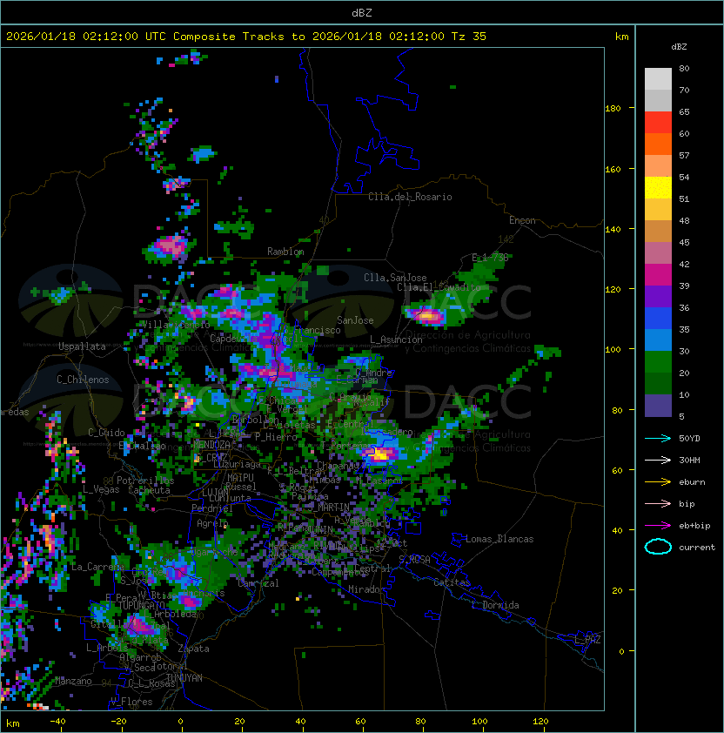Screen dimensions: 724x733
Task: Click the '80' legend scale label
Action: point(684,68)
